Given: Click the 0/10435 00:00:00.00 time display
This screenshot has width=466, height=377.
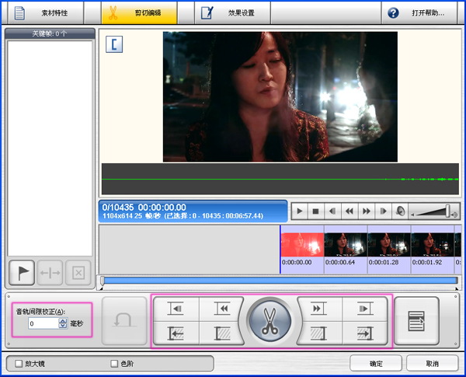Looking at the screenshot, I should point(193,211).
